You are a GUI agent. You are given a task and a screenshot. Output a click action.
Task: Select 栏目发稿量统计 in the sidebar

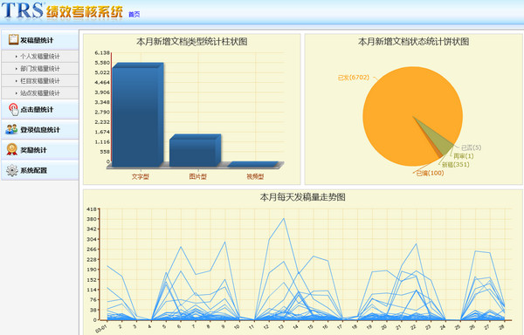tap(40, 81)
